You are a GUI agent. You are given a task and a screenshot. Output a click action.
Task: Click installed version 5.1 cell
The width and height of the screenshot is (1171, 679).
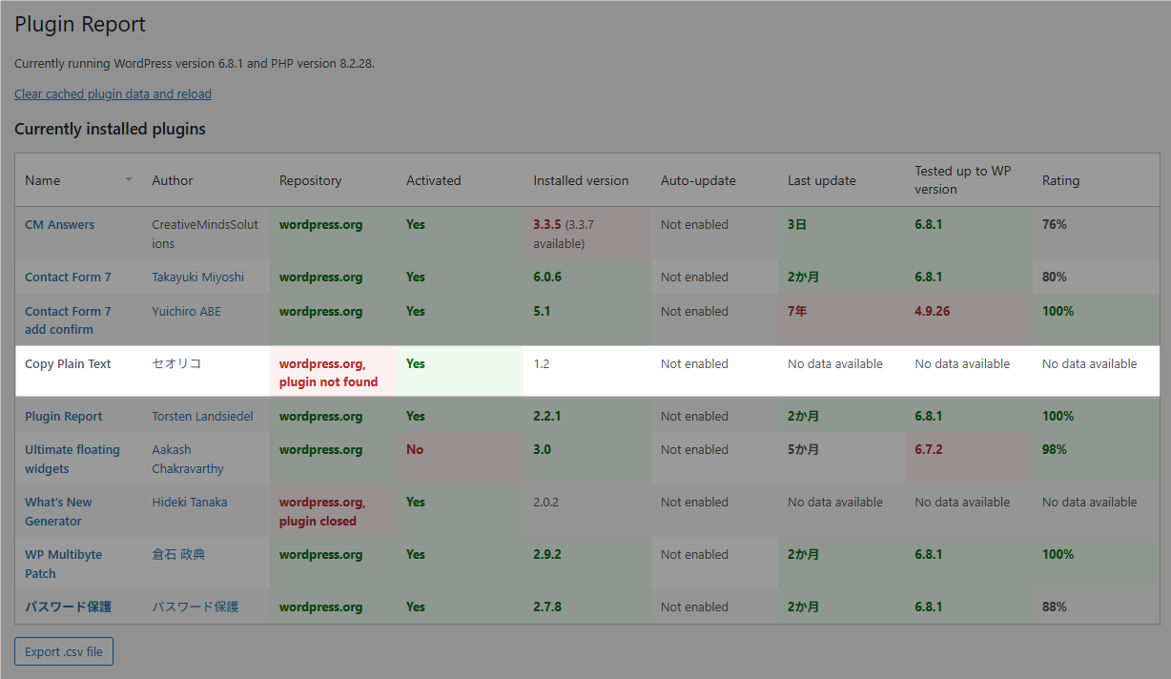pyautogui.click(x=586, y=320)
